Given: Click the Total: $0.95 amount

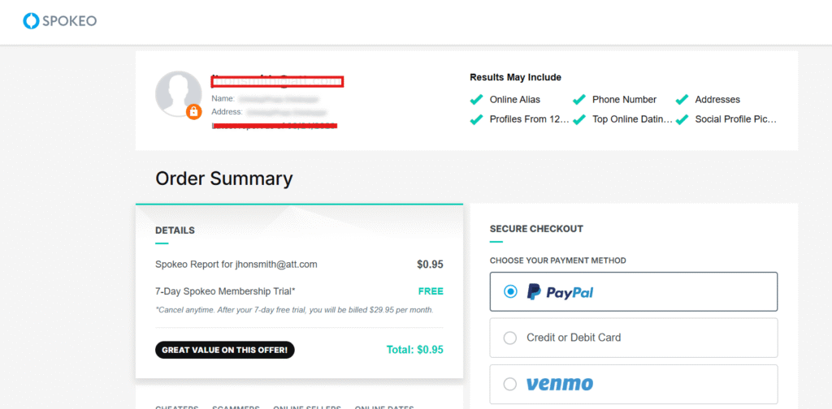Looking at the screenshot, I should click(x=414, y=351).
